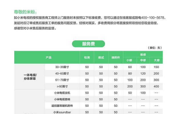Click 小修 dash cell in 小米电视音响 row
Screen dimensions: 177x114
[x=130, y=99]
